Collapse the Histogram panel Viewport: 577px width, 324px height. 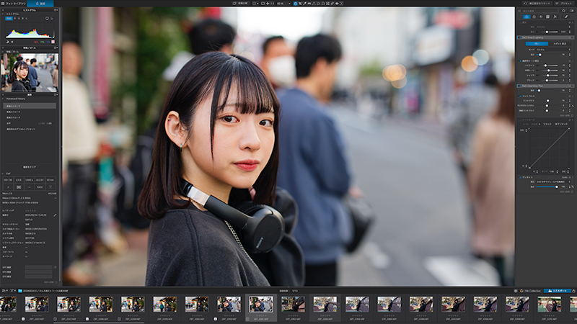[3, 14]
